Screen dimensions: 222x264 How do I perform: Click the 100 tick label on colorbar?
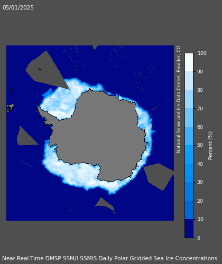pyautogui.click(x=202, y=53)
